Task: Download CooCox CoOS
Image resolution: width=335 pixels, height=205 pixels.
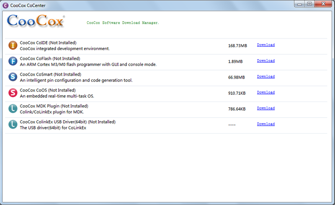Action: [265, 92]
